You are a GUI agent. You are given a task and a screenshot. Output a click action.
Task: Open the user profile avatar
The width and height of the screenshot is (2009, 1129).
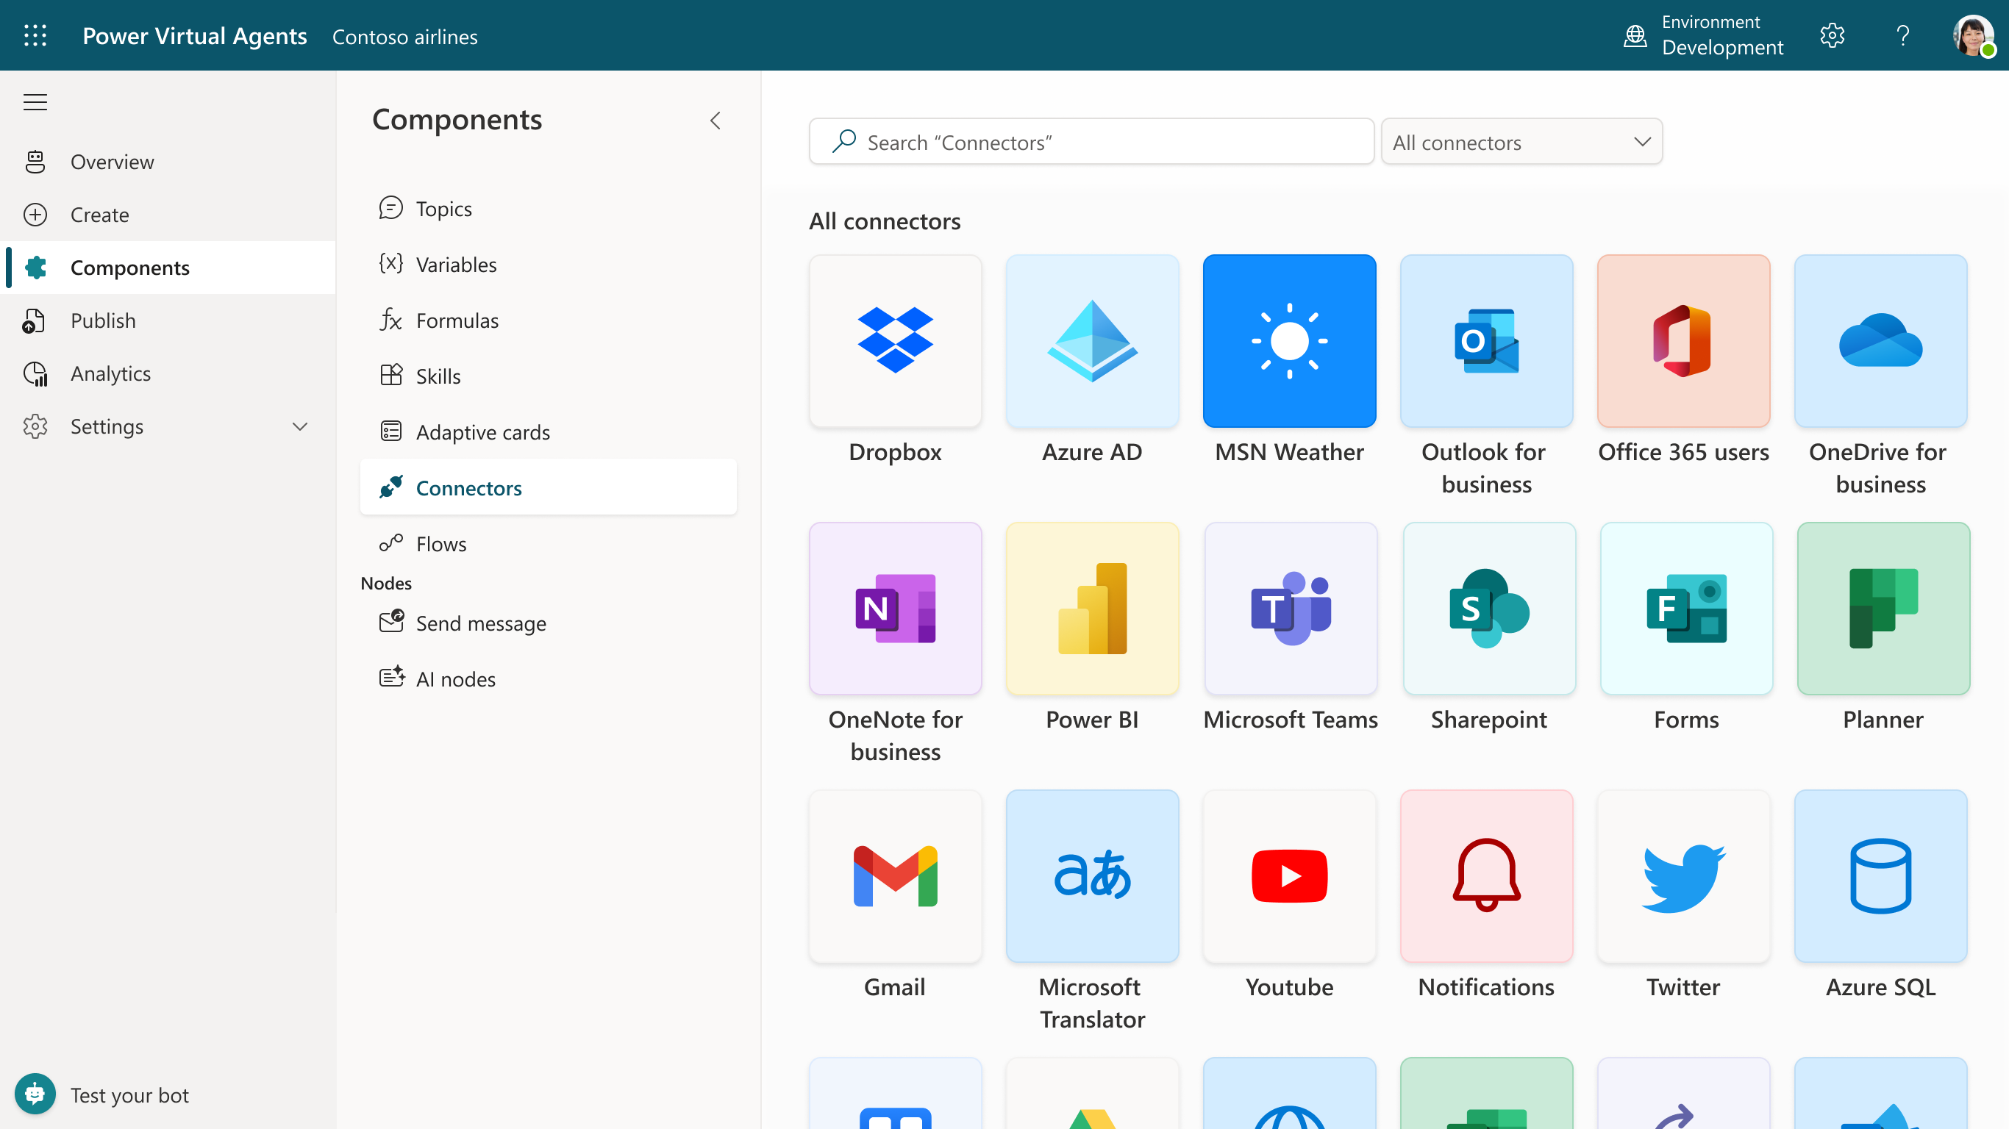(1973, 36)
